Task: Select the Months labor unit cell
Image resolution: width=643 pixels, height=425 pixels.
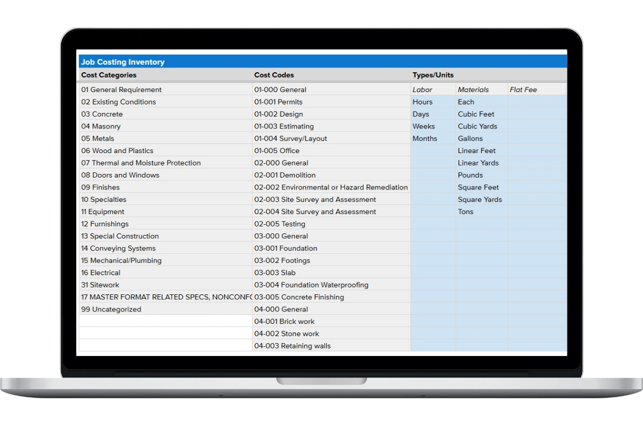Action: (433, 138)
